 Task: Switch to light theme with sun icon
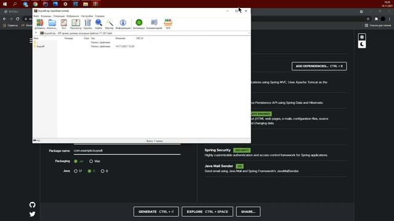coord(362,37)
